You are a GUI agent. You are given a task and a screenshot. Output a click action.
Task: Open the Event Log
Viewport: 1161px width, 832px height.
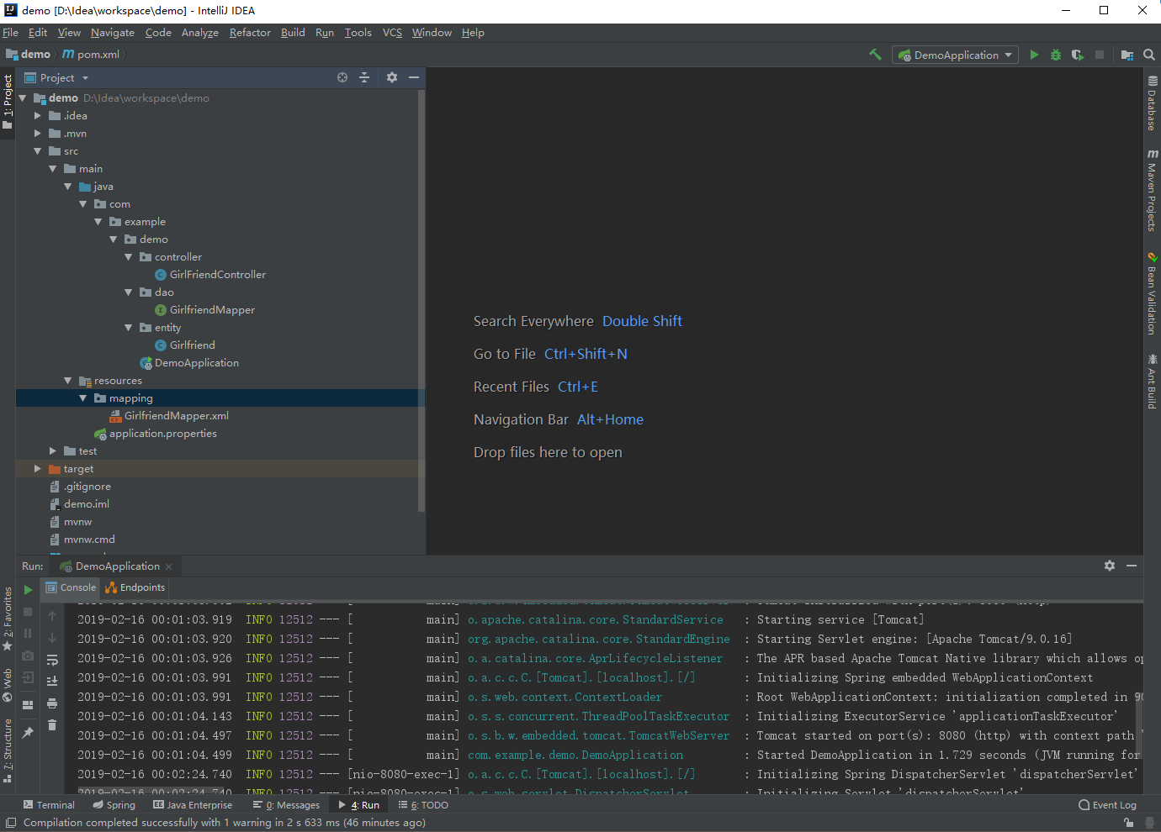point(1107,805)
